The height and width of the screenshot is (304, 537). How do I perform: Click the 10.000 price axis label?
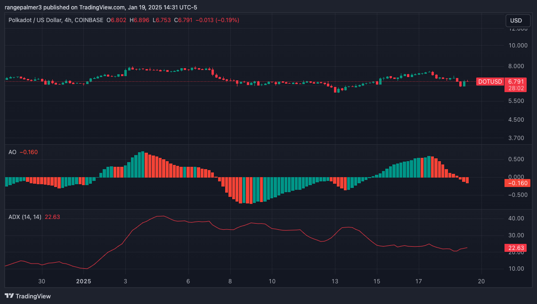click(518, 46)
